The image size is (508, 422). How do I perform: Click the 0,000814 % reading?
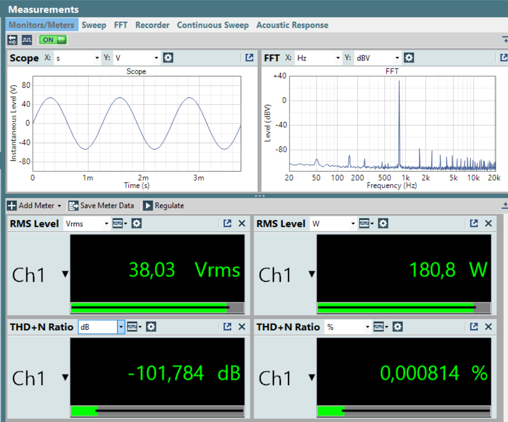click(x=434, y=373)
